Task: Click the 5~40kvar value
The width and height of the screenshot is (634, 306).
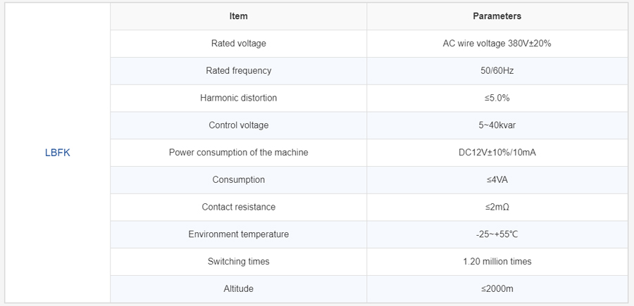Action: (x=497, y=125)
